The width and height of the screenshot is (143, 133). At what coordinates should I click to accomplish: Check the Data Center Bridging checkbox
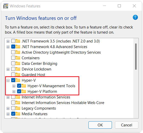tap(13, 63)
